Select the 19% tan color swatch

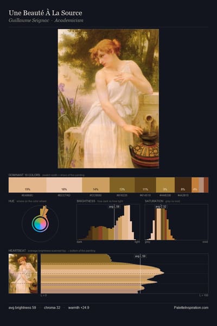click(28, 185)
